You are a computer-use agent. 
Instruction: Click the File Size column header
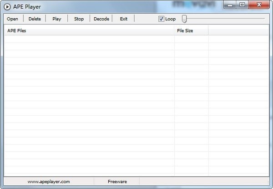[191, 31]
